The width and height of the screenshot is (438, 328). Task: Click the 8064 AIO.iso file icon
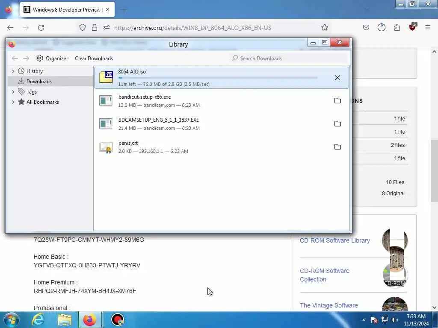point(106,77)
